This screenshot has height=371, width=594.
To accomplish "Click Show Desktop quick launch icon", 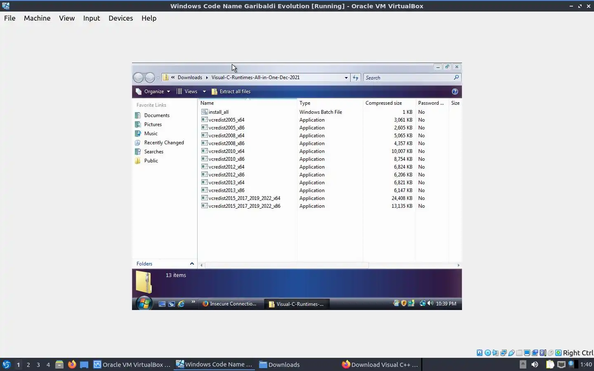I will pyautogui.click(x=162, y=304).
